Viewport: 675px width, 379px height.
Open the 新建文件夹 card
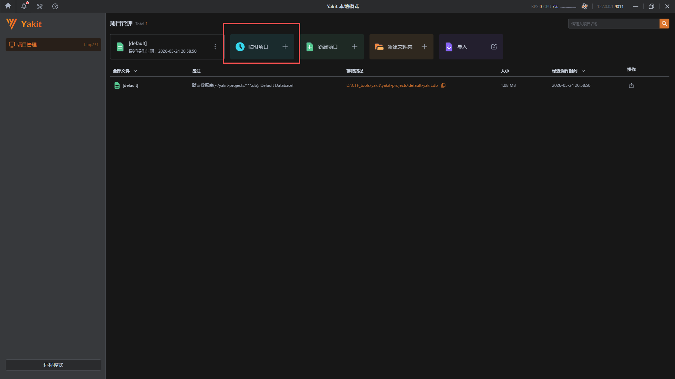click(x=401, y=47)
